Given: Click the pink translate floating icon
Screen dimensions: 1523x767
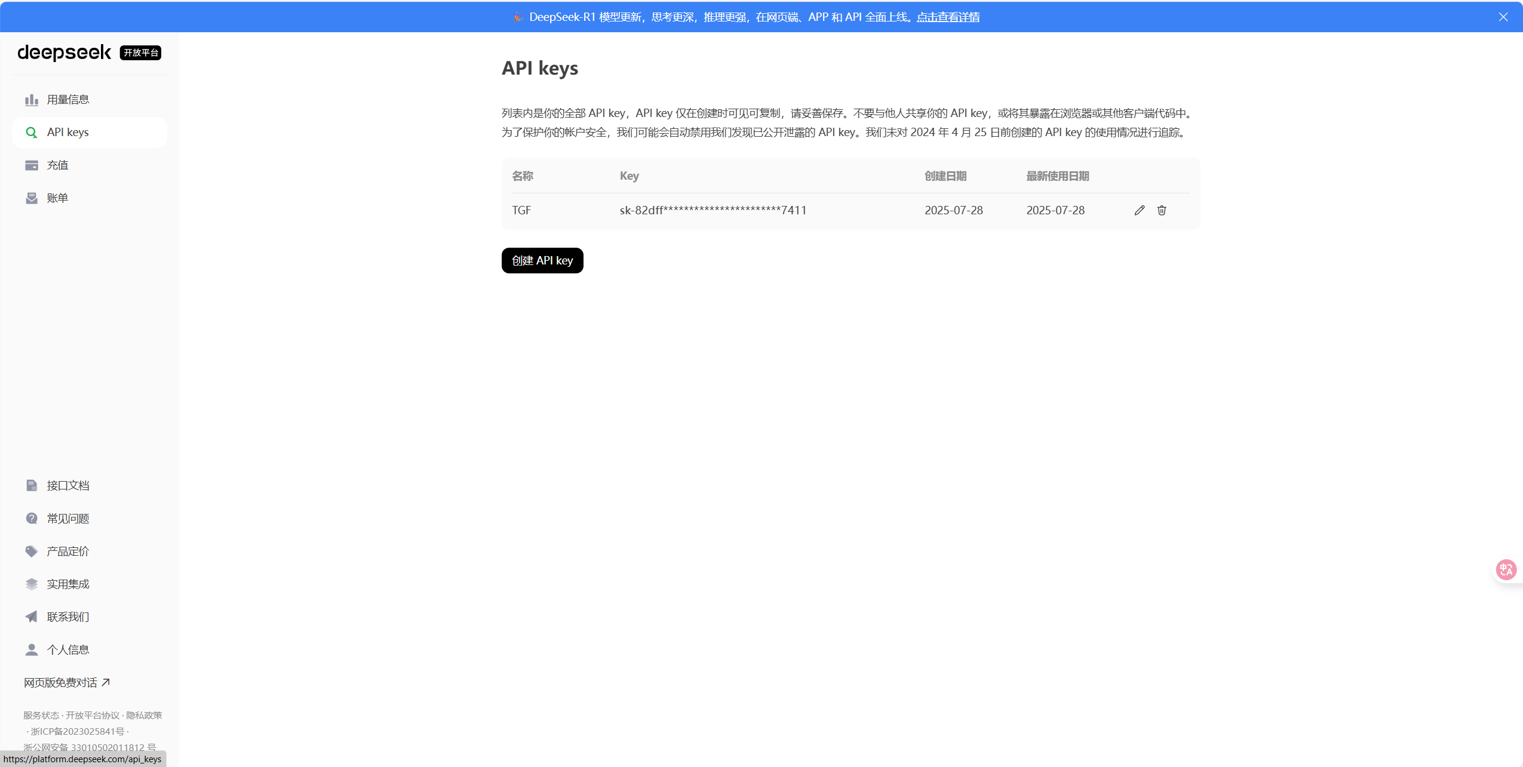Looking at the screenshot, I should click(1506, 569).
